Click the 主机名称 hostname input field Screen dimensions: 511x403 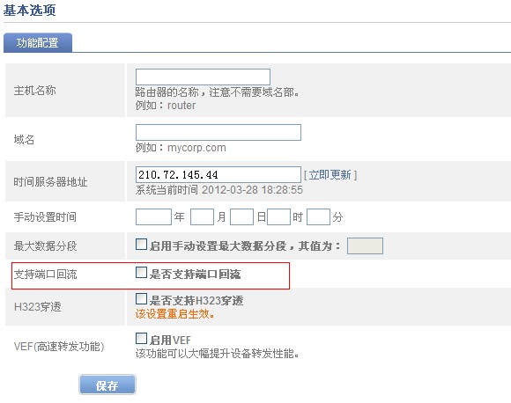click(203, 77)
